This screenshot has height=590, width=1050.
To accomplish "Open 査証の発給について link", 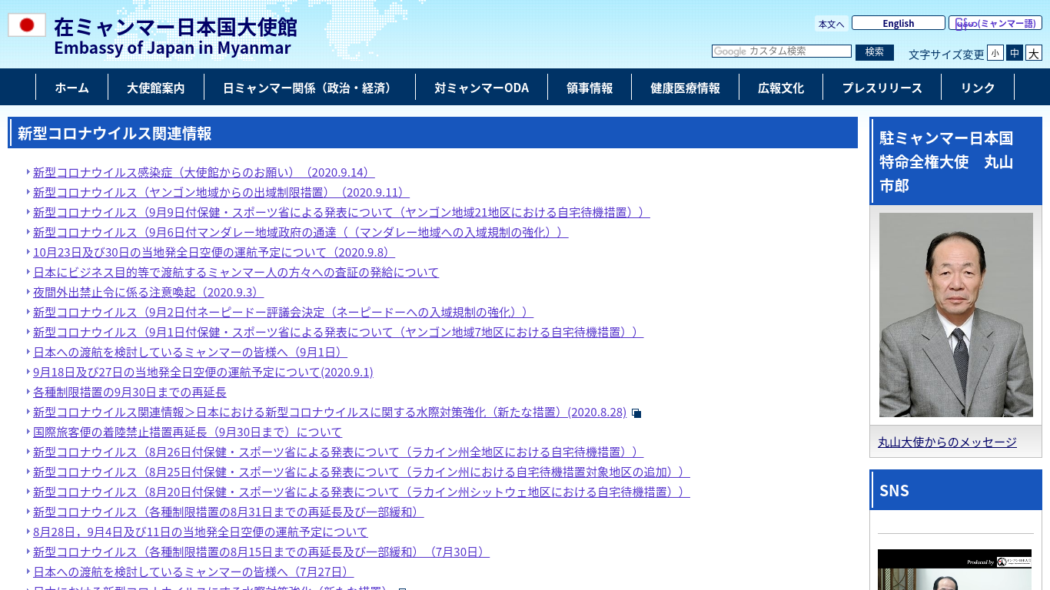I will (x=236, y=272).
